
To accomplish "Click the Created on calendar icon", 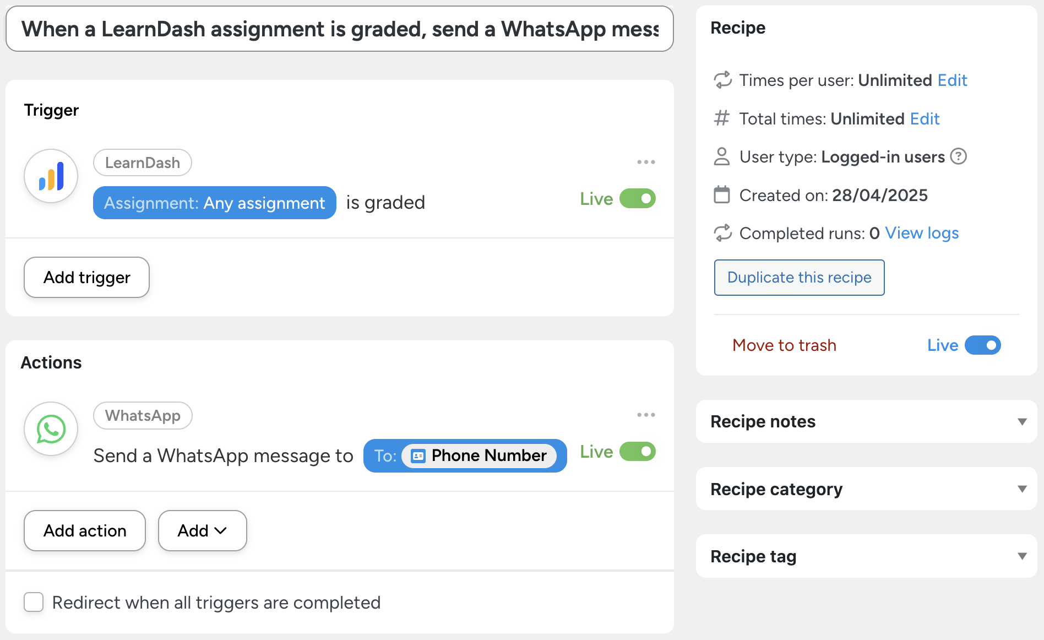I will coord(722,195).
